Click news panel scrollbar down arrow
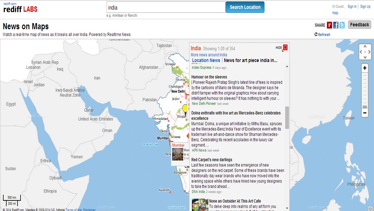 pos(287,208)
